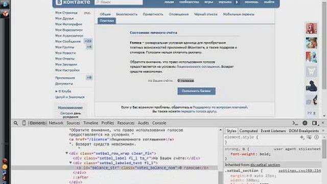Open Мои Друзья in left menu
The height and width of the screenshot is (184, 327).
pos(64,18)
